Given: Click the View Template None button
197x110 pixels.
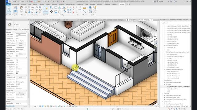Looking at the screenshot, I should point(21,93).
